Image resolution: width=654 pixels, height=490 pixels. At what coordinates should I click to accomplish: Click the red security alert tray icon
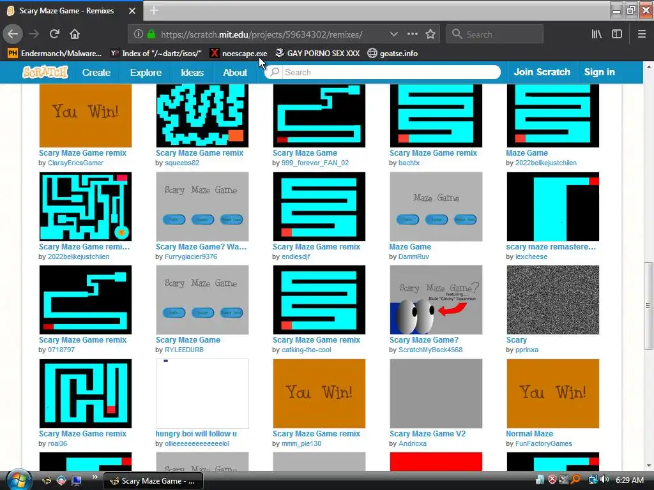552,480
